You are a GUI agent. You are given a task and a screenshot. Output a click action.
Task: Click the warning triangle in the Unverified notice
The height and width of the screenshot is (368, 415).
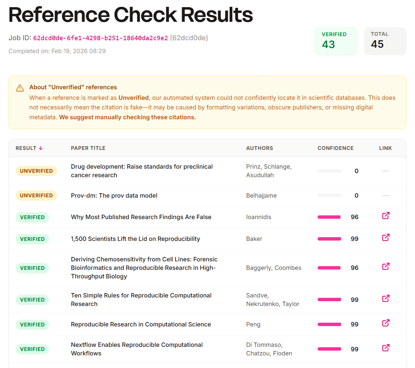[x=20, y=88]
